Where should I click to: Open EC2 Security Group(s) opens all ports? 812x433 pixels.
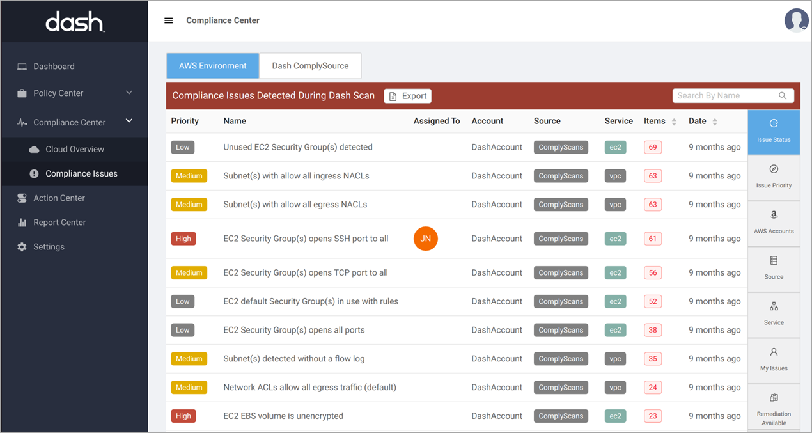tap(294, 330)
